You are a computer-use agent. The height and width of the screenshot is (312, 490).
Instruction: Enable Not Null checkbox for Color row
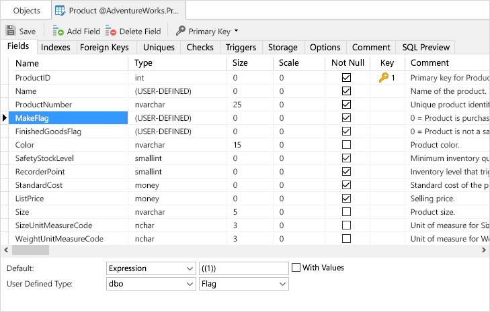coord(346,145)
